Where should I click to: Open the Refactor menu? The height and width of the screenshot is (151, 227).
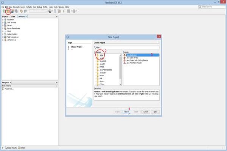[x=29, y=7]
